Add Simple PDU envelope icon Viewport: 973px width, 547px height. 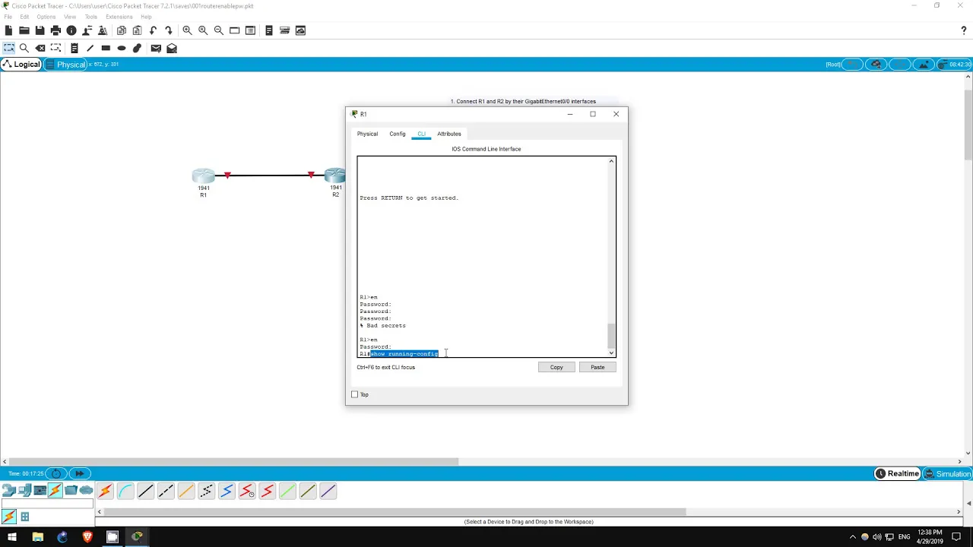tap(156, 48)
